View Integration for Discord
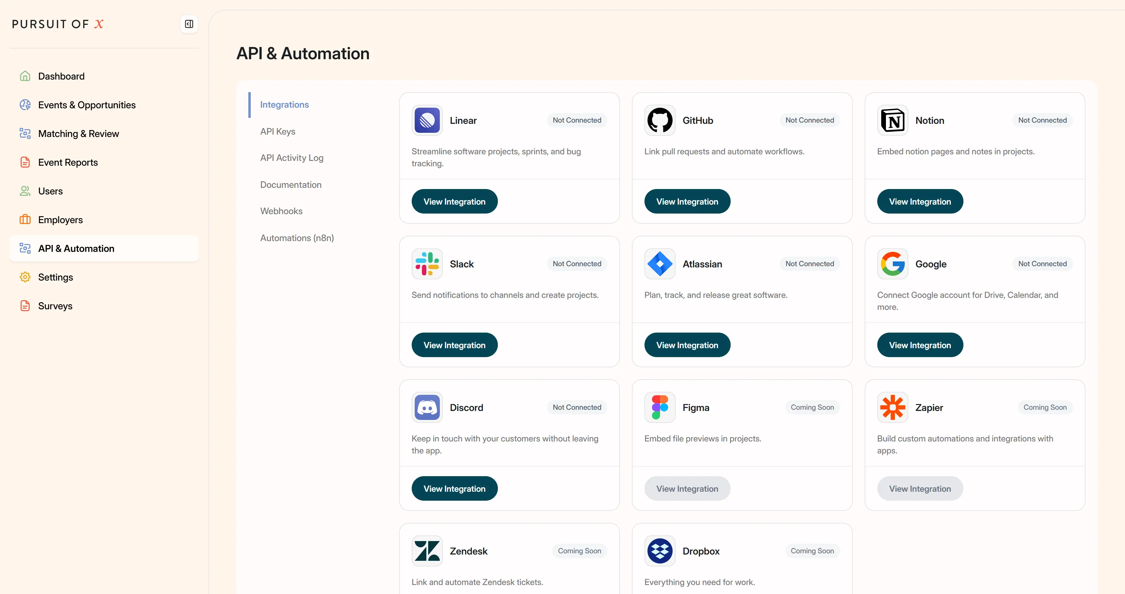The height and width of the screenshot is (594, 1125). pos(454,488)
